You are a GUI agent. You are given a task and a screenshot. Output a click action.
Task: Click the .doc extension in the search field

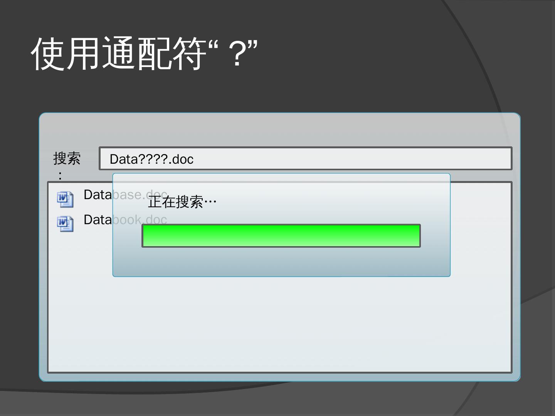(181, 159)
